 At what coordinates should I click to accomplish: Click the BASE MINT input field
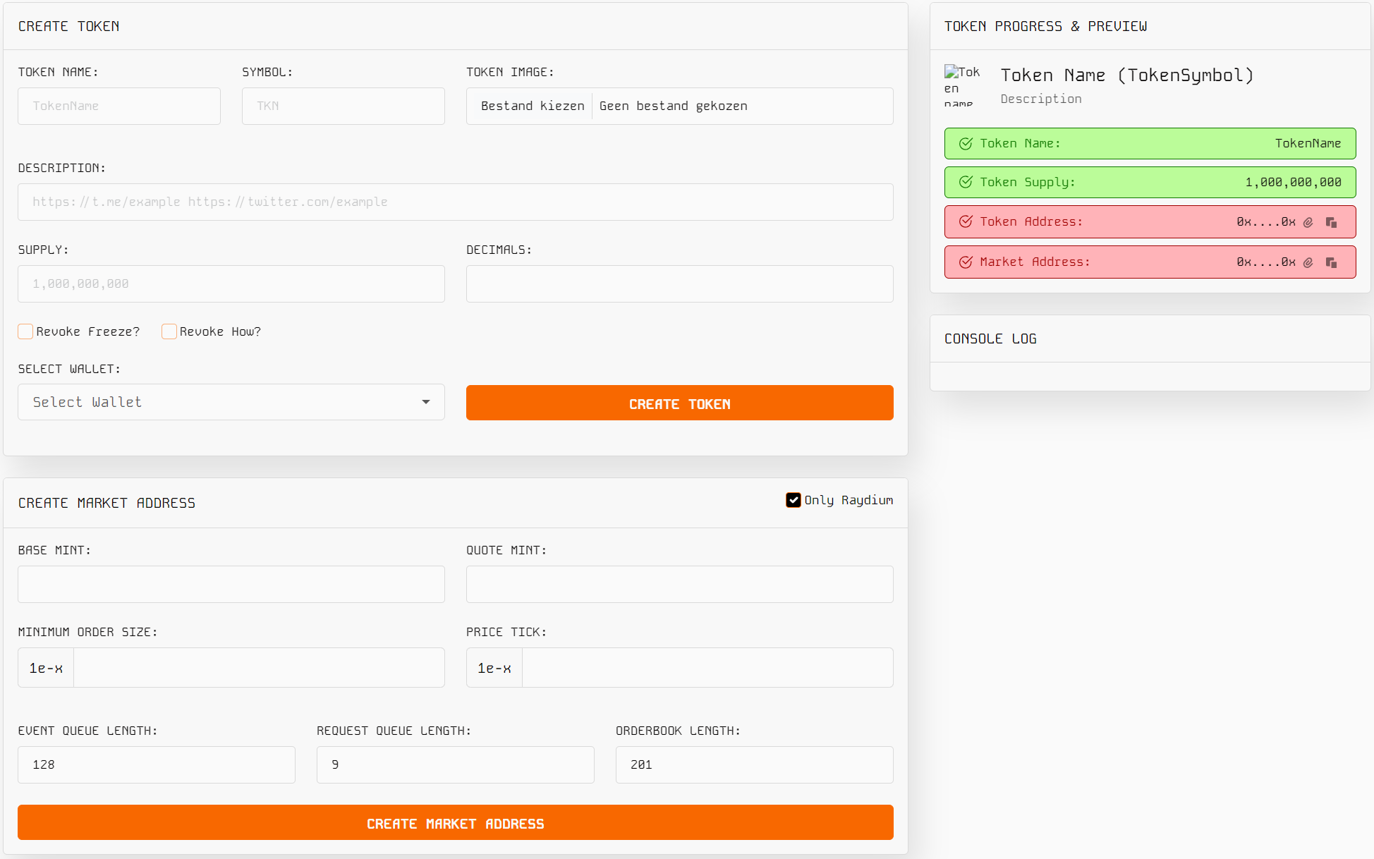click(x=231, y=584)
